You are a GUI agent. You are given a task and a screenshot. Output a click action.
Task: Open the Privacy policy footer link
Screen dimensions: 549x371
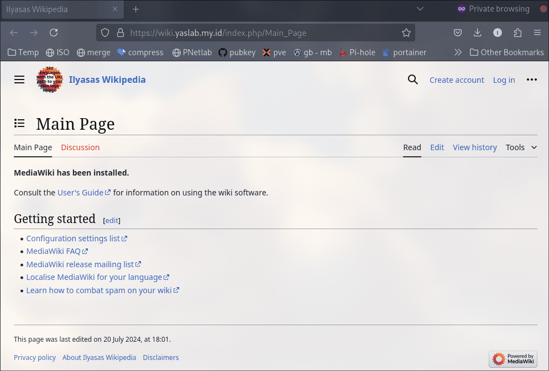[35, 357]
